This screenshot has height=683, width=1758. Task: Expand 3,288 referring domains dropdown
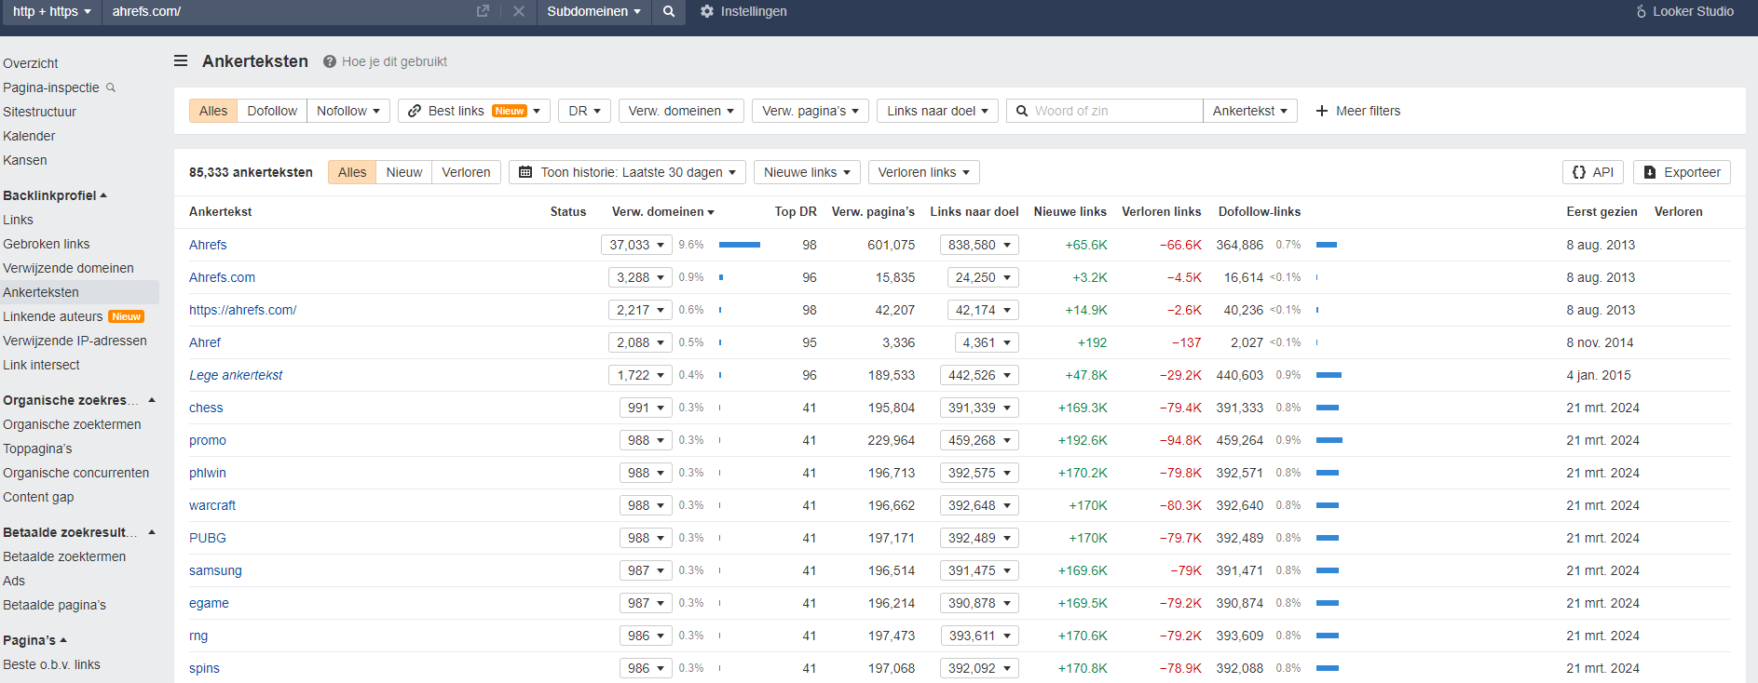pyautogui.click(x=640, y=277)
